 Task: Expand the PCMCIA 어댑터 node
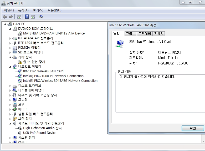tap(10, 48)
